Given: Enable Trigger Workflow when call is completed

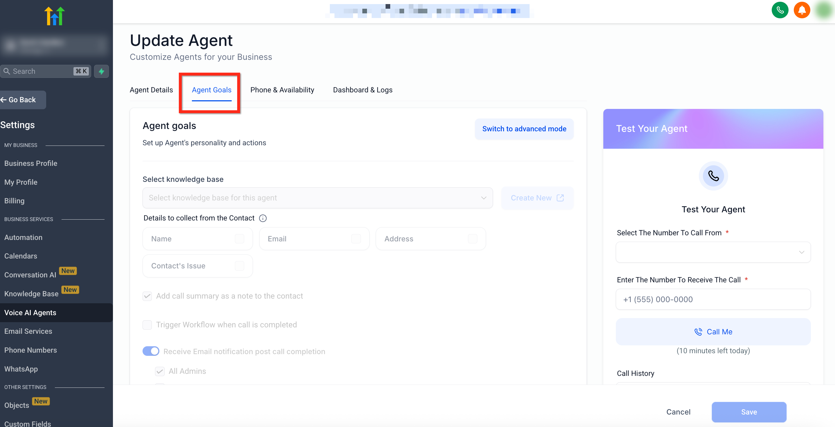Looking at the screenshot, I should [x=147, y=324].
